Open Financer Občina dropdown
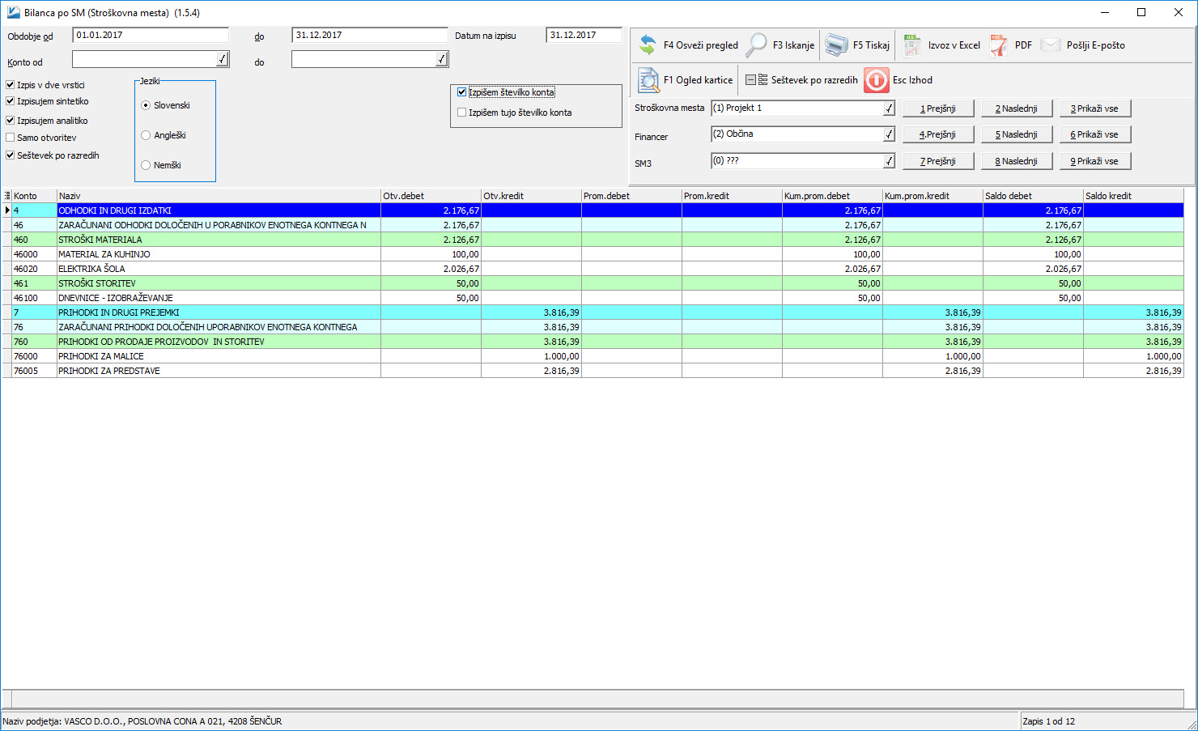The width and height of the screenshot is (1198, 731). pos(889,134)
